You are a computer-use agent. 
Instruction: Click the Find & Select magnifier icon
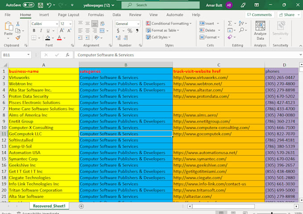tap(242, 30)
